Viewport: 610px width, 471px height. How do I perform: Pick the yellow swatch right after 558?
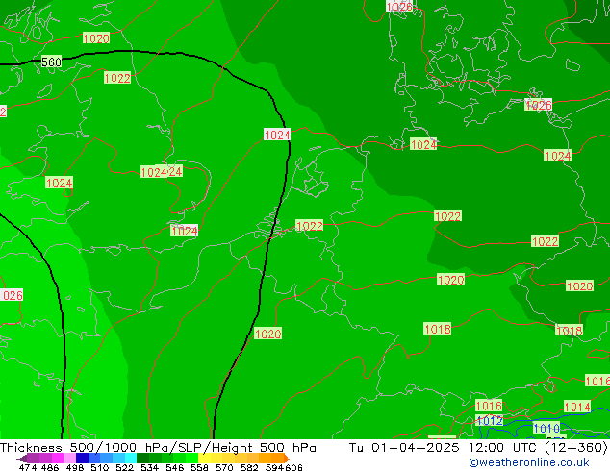tap(204, 459)
